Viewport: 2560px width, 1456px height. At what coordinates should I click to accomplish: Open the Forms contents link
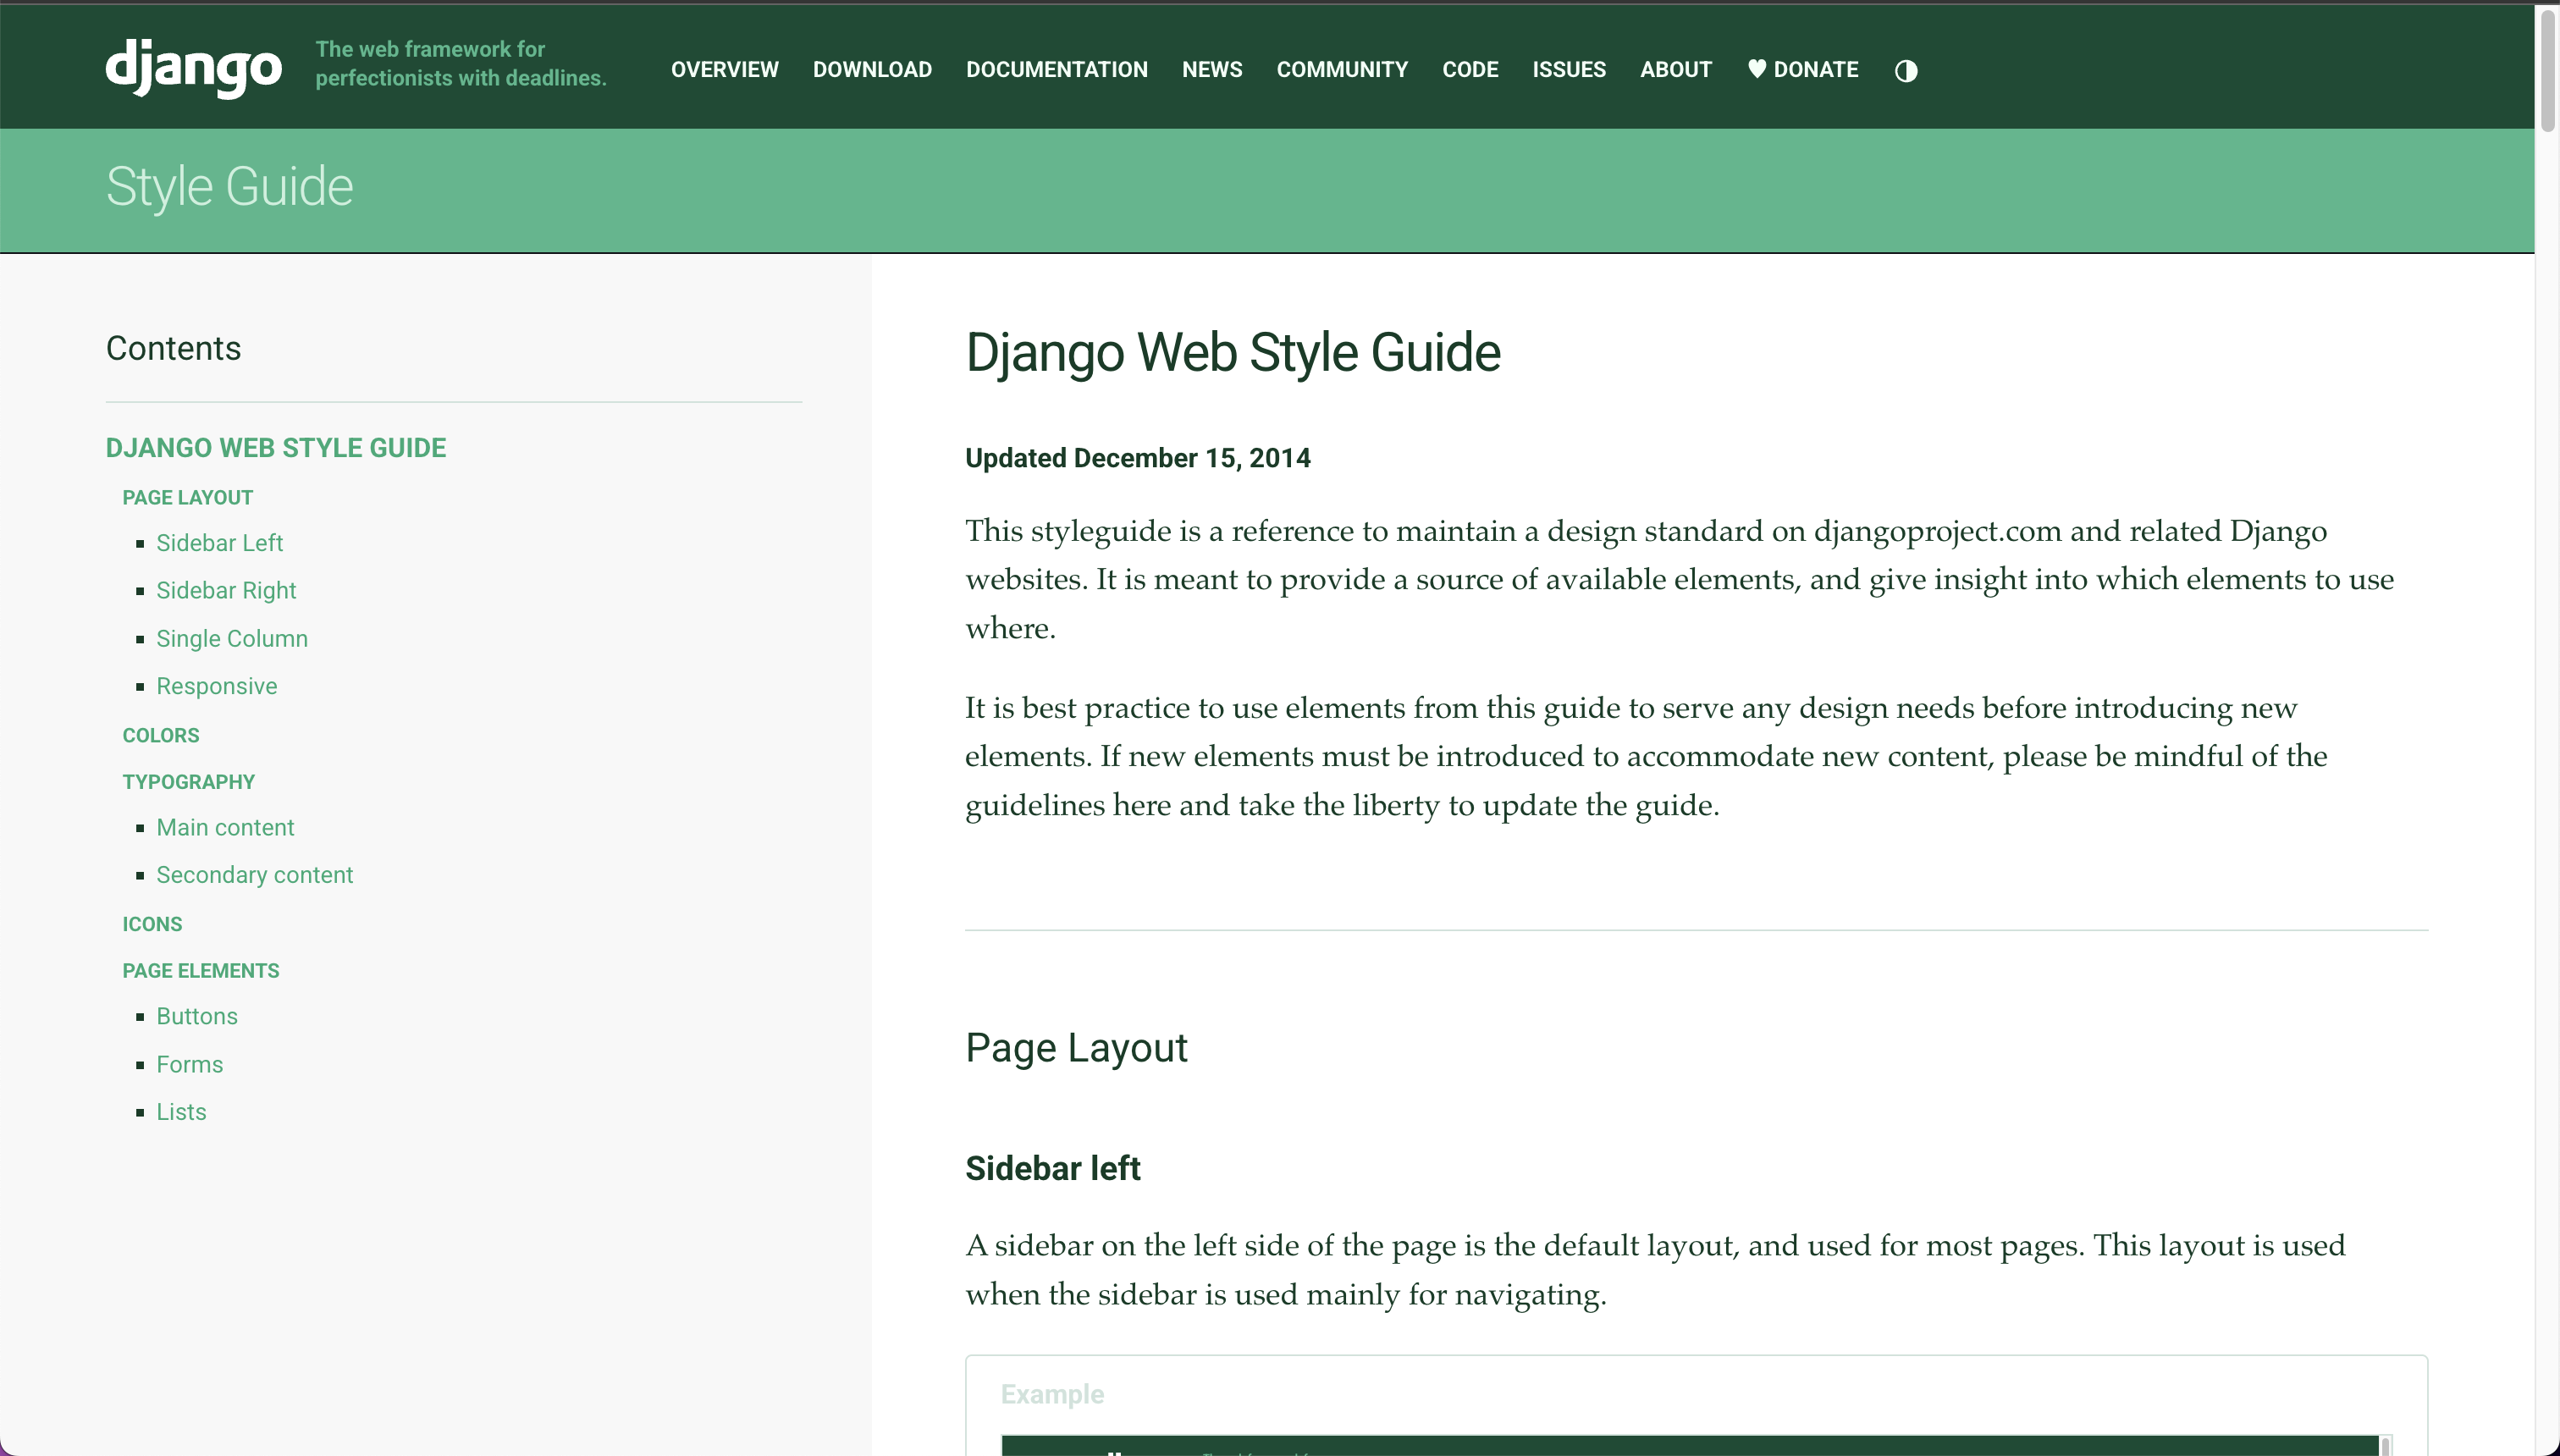(190, 1065)
